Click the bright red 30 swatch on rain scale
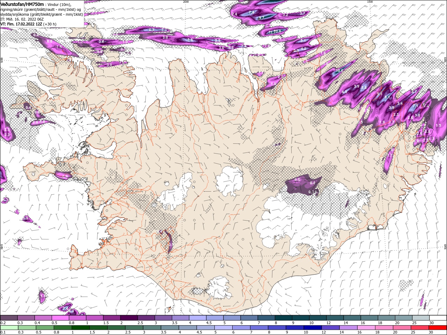This screenshot has height=335, width=447. click(x=438, y=328)
